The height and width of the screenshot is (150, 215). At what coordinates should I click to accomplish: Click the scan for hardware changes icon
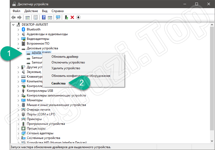point(58,17)
